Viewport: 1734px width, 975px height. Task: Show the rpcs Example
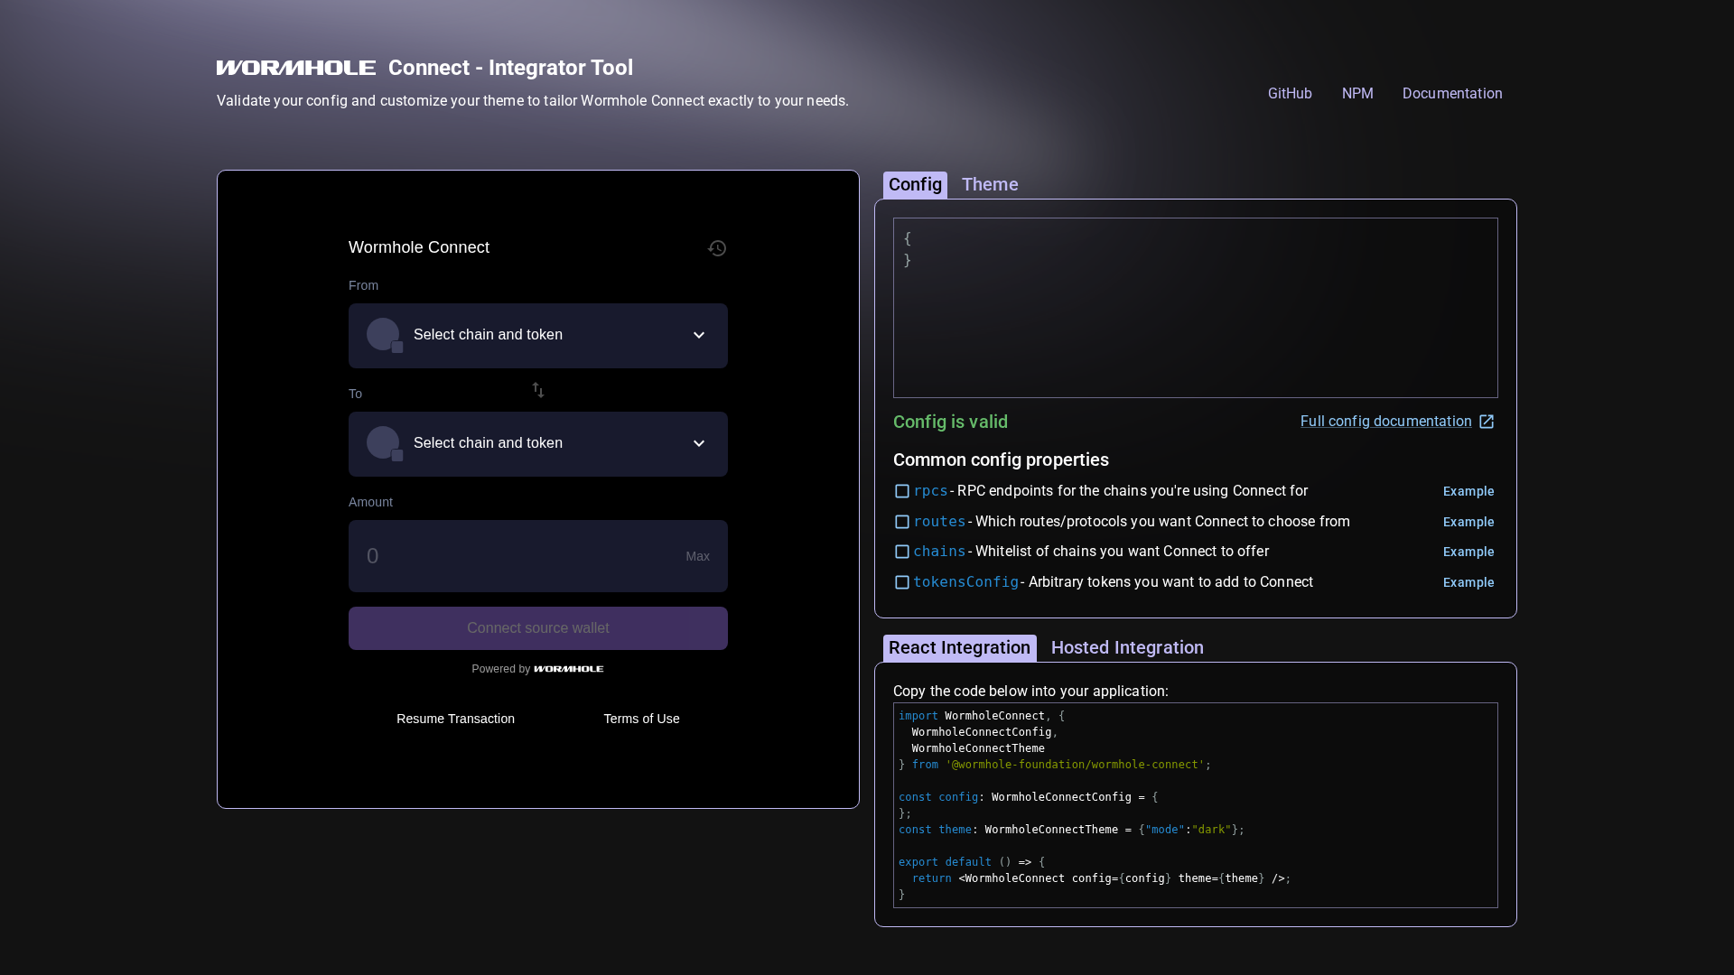[x=1468, y=491]
